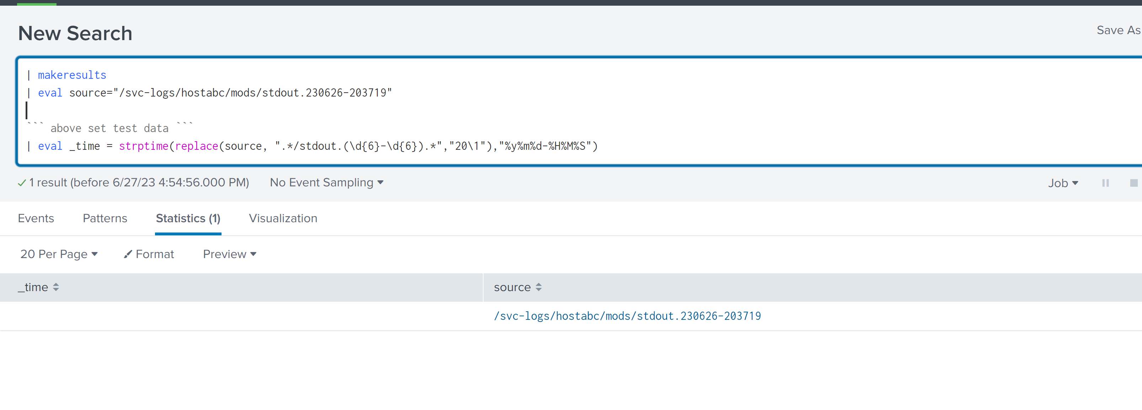Image resolution: width=1142 pixels, height=410 pixels.
Task: Sort by source column arrows
Action: 538,287
